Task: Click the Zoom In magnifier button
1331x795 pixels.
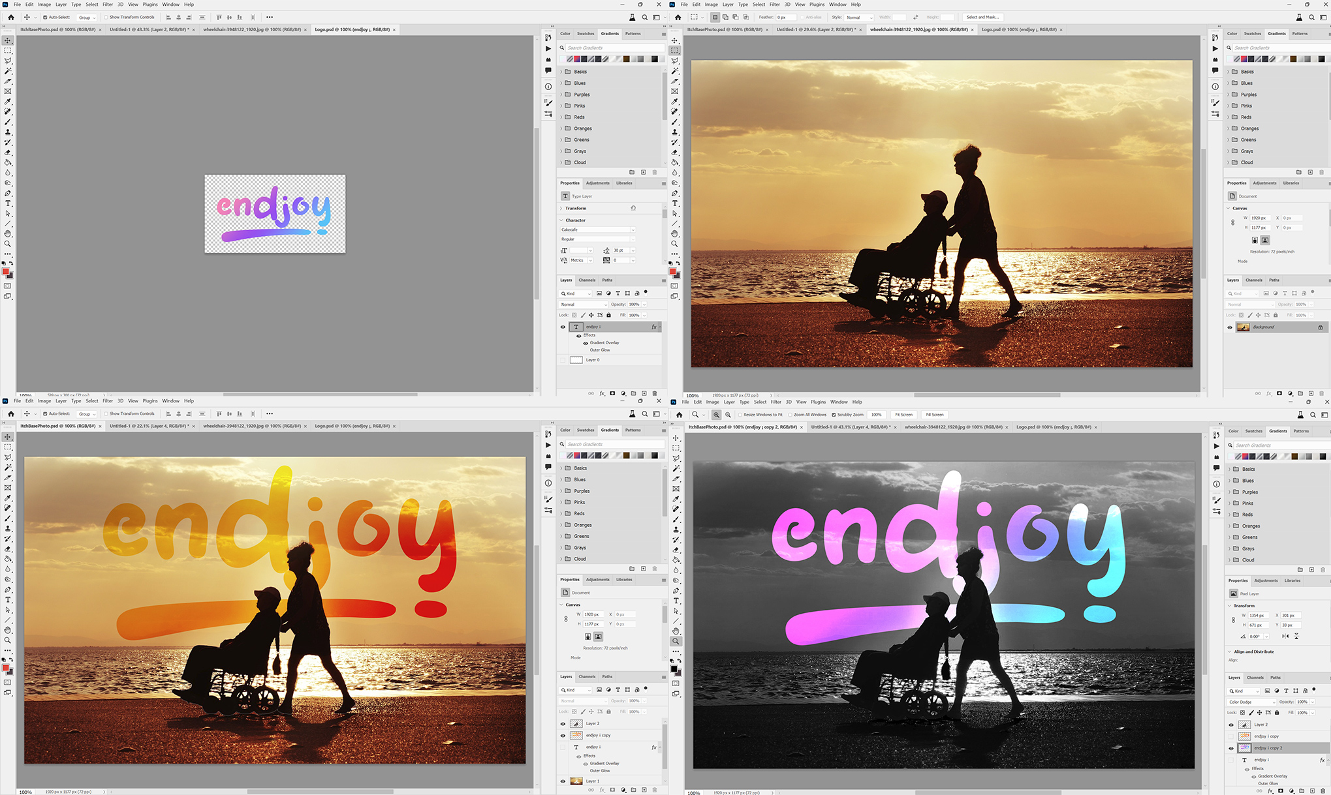Action: click(x=716, y=415)
